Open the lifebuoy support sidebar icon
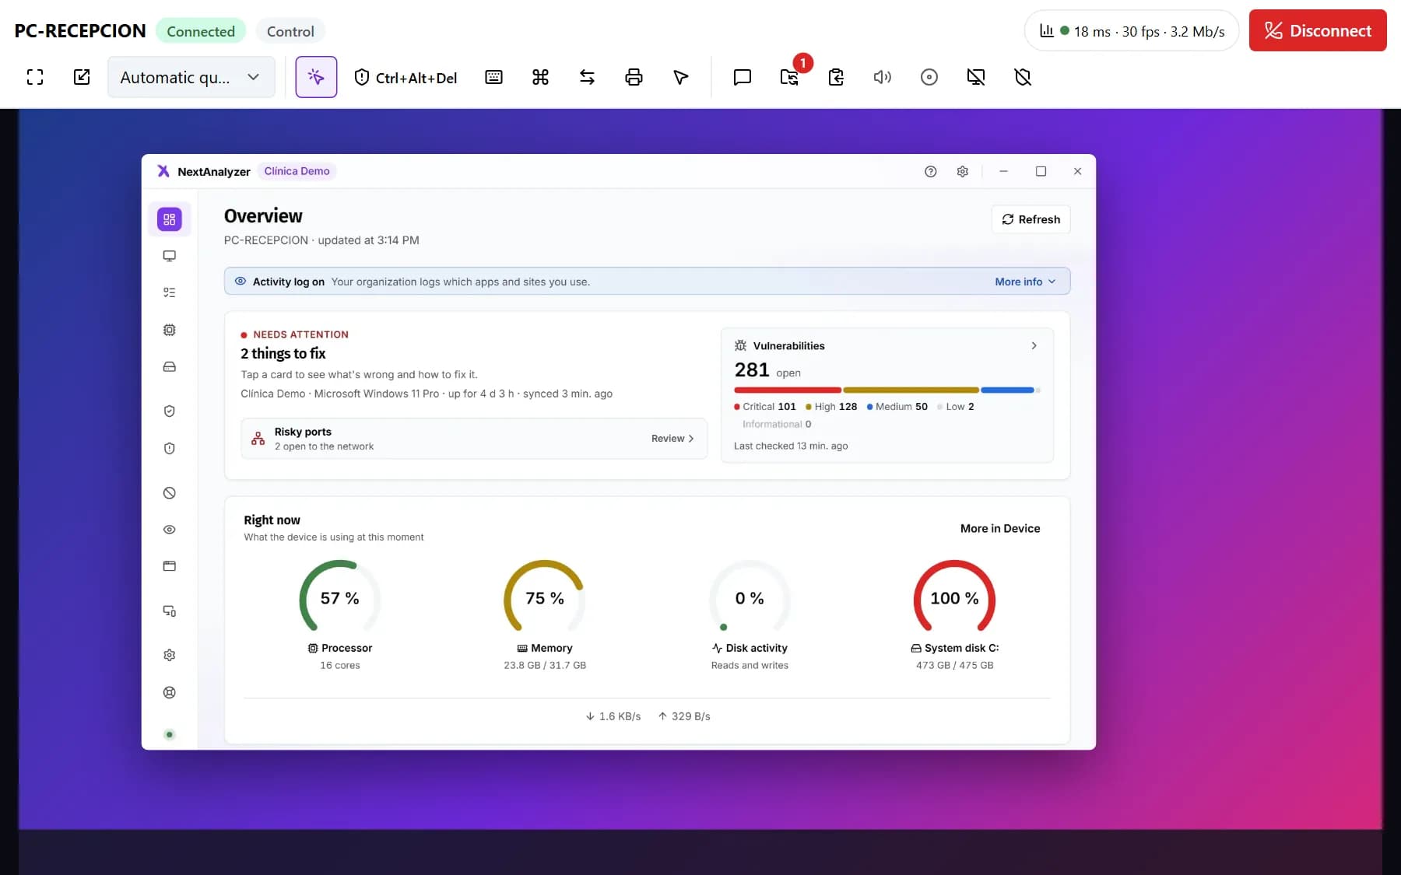 point(170,692)
